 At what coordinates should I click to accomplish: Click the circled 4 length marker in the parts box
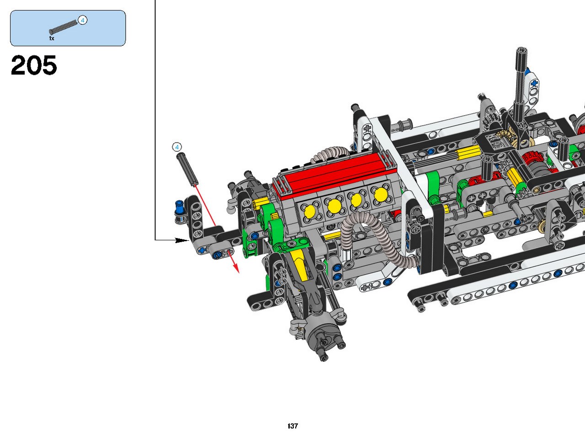(x=83, y=20)
